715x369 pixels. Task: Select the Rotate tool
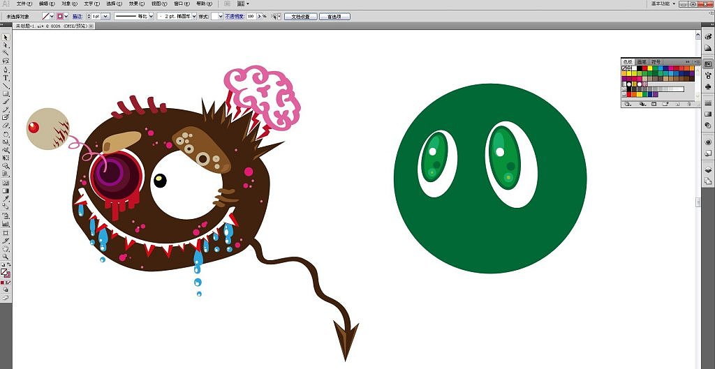point(6,133)
